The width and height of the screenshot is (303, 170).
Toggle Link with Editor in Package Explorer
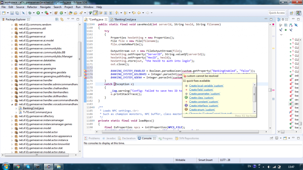62,19
